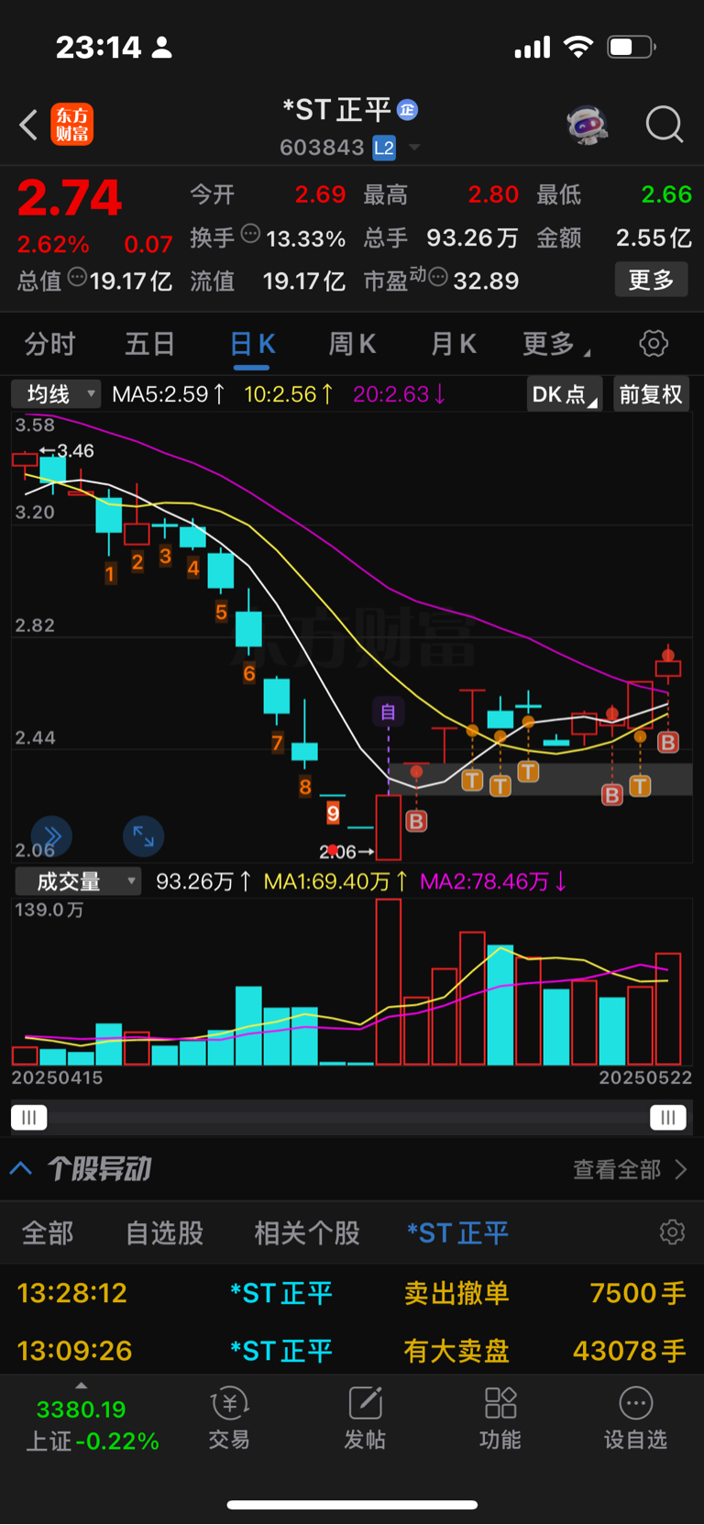Tap the 最低 2.66 value
Viewport: 704px width, 1525px height.
(666, 194)
